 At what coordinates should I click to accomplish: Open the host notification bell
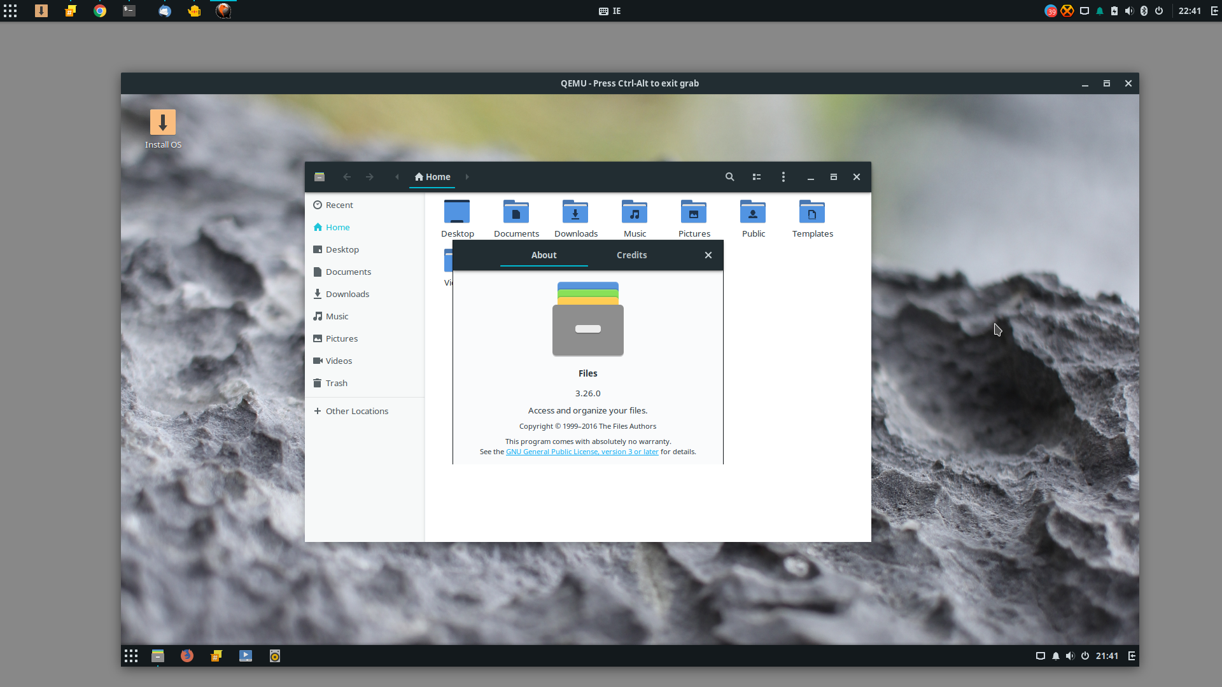(x=1100, y=11)
